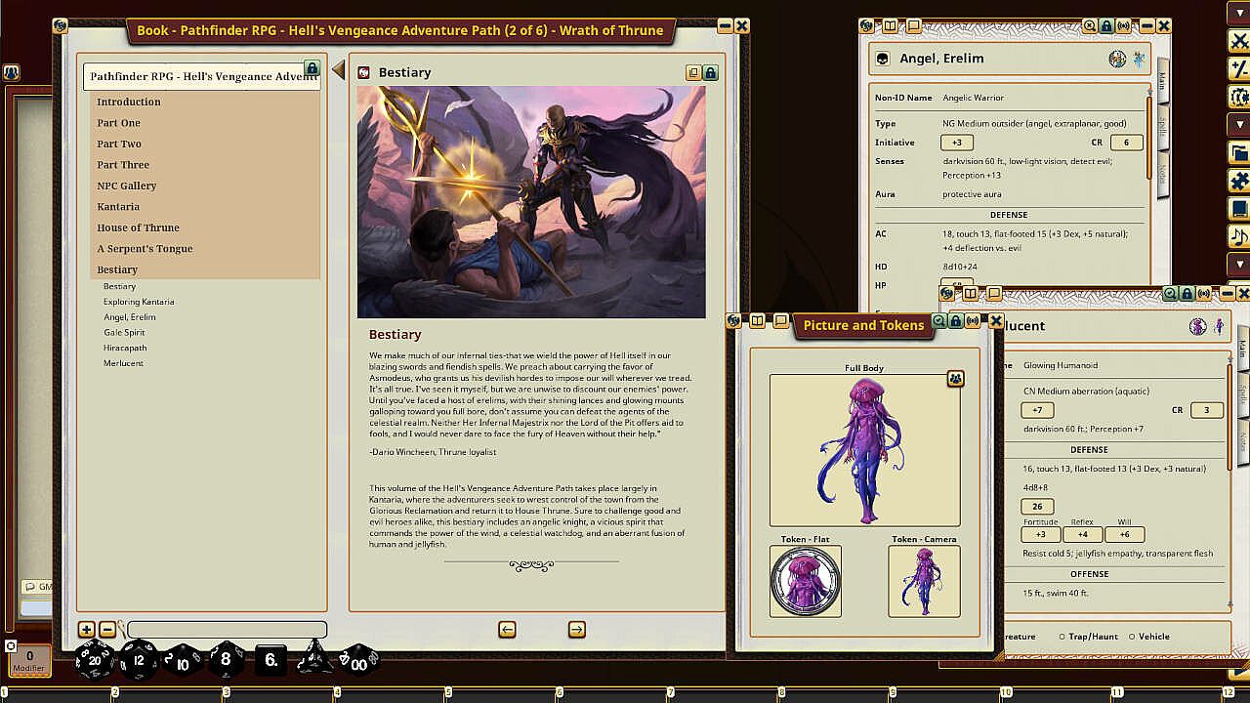Go to the previous book page

507,630
